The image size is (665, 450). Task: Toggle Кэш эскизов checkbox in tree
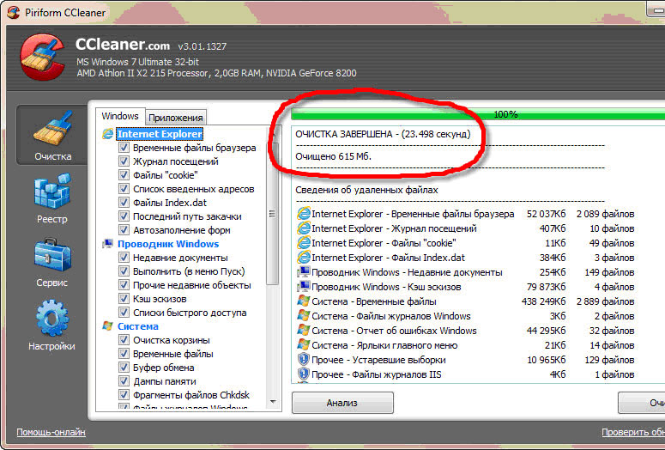[124, 299]
